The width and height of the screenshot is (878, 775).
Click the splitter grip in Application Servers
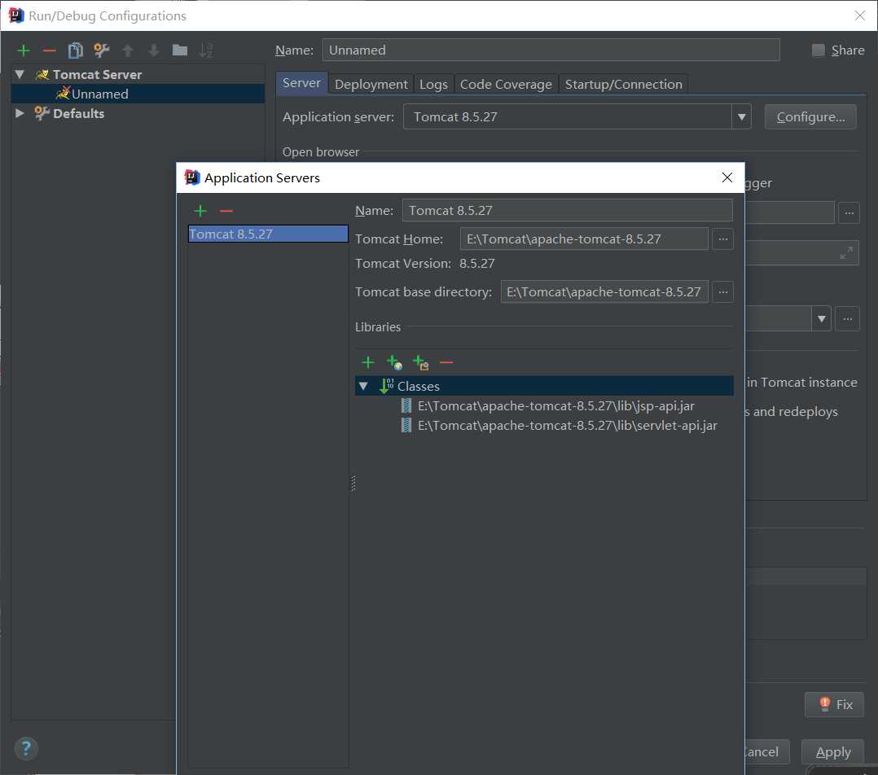pyautogui.click(x=353, y=483)
